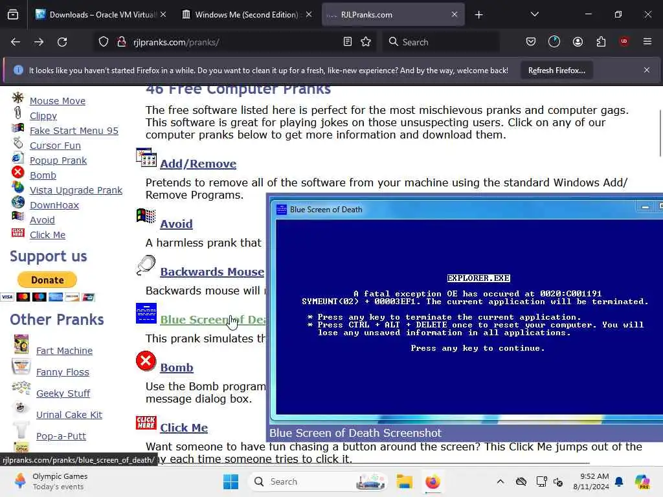Image resolution: width=663 pixels, height=497 pixels.
Task: Close the Windows Me tab
Action: coord(309,15)
